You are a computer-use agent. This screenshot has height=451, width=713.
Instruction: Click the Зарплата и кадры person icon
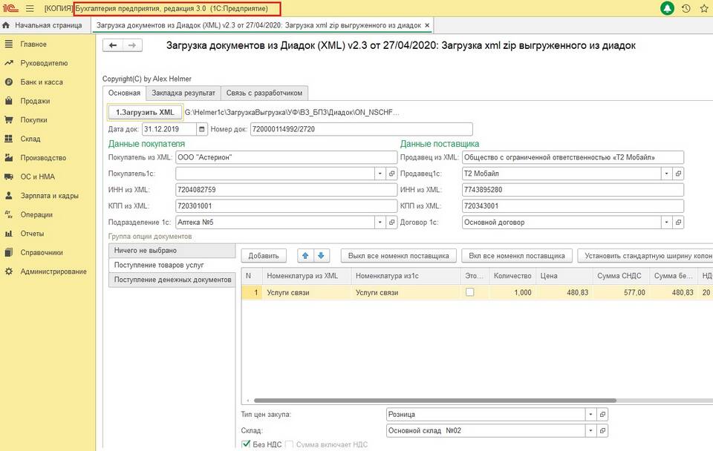click(x=9, y=196)
